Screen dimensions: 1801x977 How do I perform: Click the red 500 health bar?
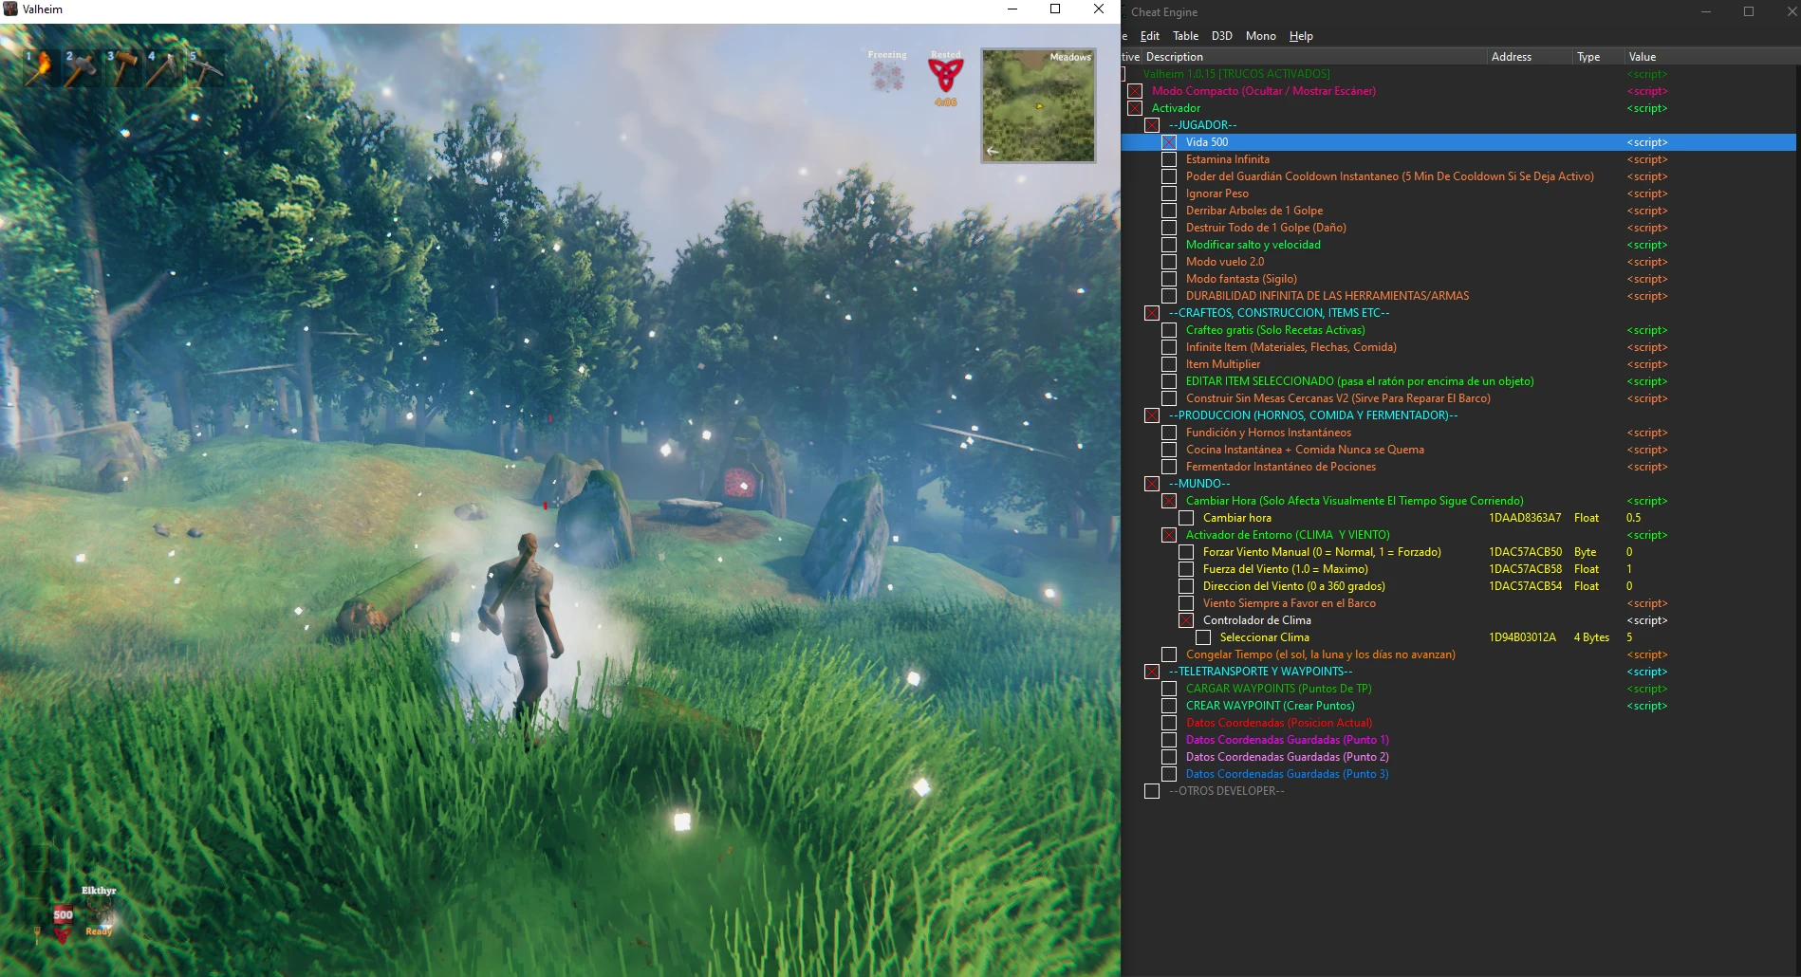coord(63,914)
